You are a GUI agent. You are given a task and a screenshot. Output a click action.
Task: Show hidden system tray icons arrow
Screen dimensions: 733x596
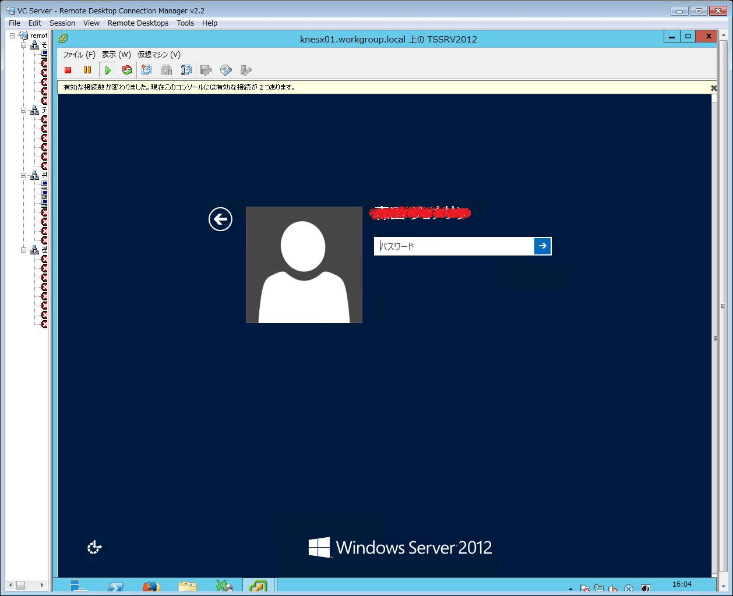point(570,589)
